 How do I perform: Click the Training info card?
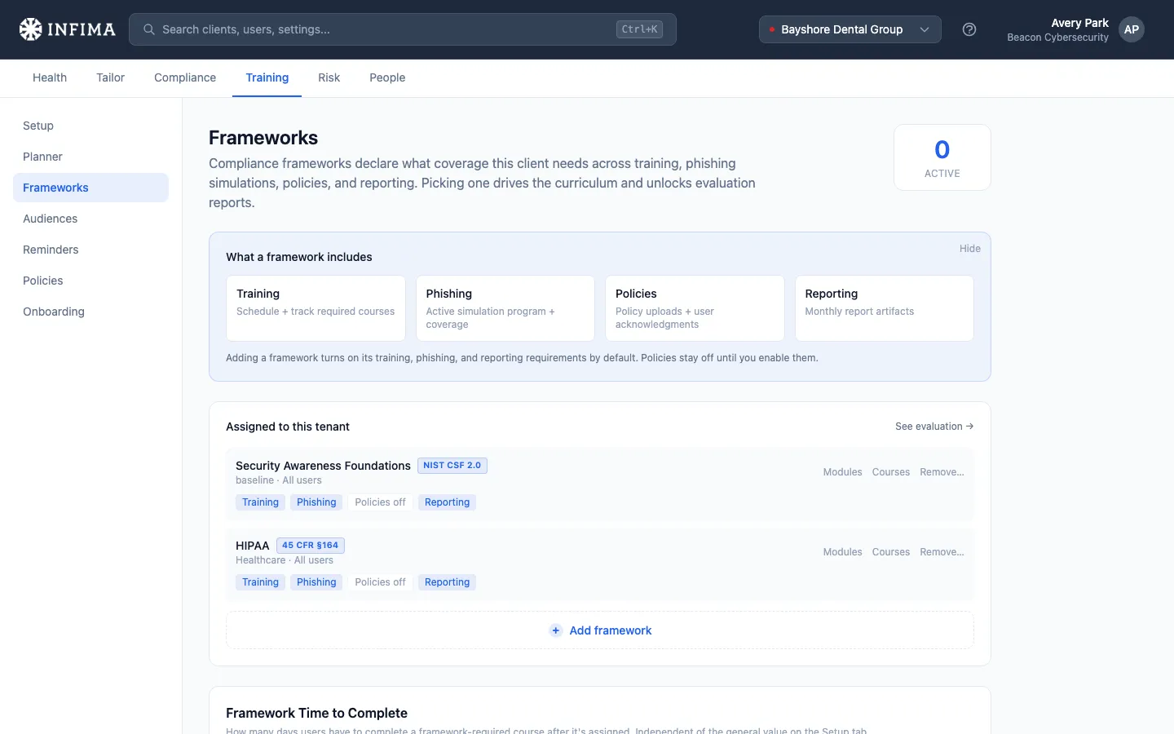316,308
